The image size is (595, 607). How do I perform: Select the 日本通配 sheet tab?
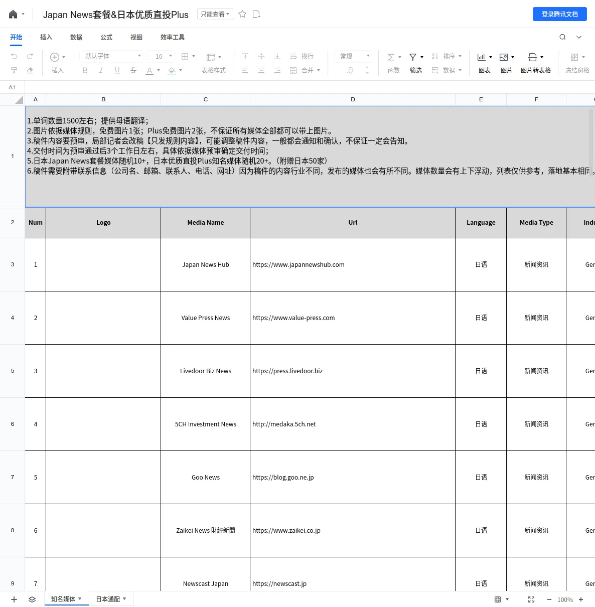click(x=111, y=599)
